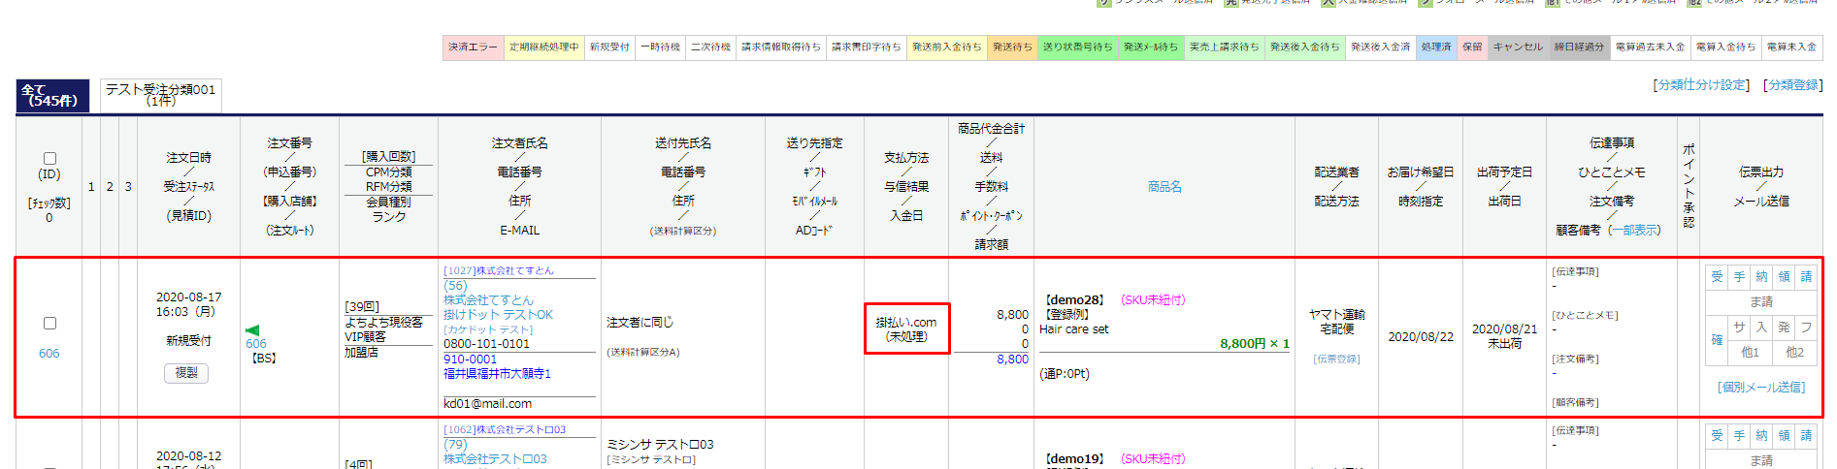
Task: Click the 請 invoice icon for order 606
Action: point(1805,277)
